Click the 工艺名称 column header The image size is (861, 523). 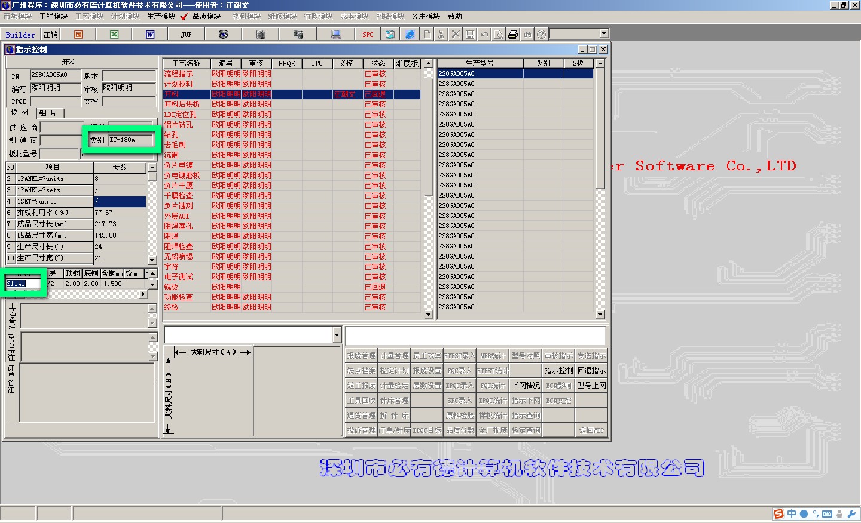point(187,63)
